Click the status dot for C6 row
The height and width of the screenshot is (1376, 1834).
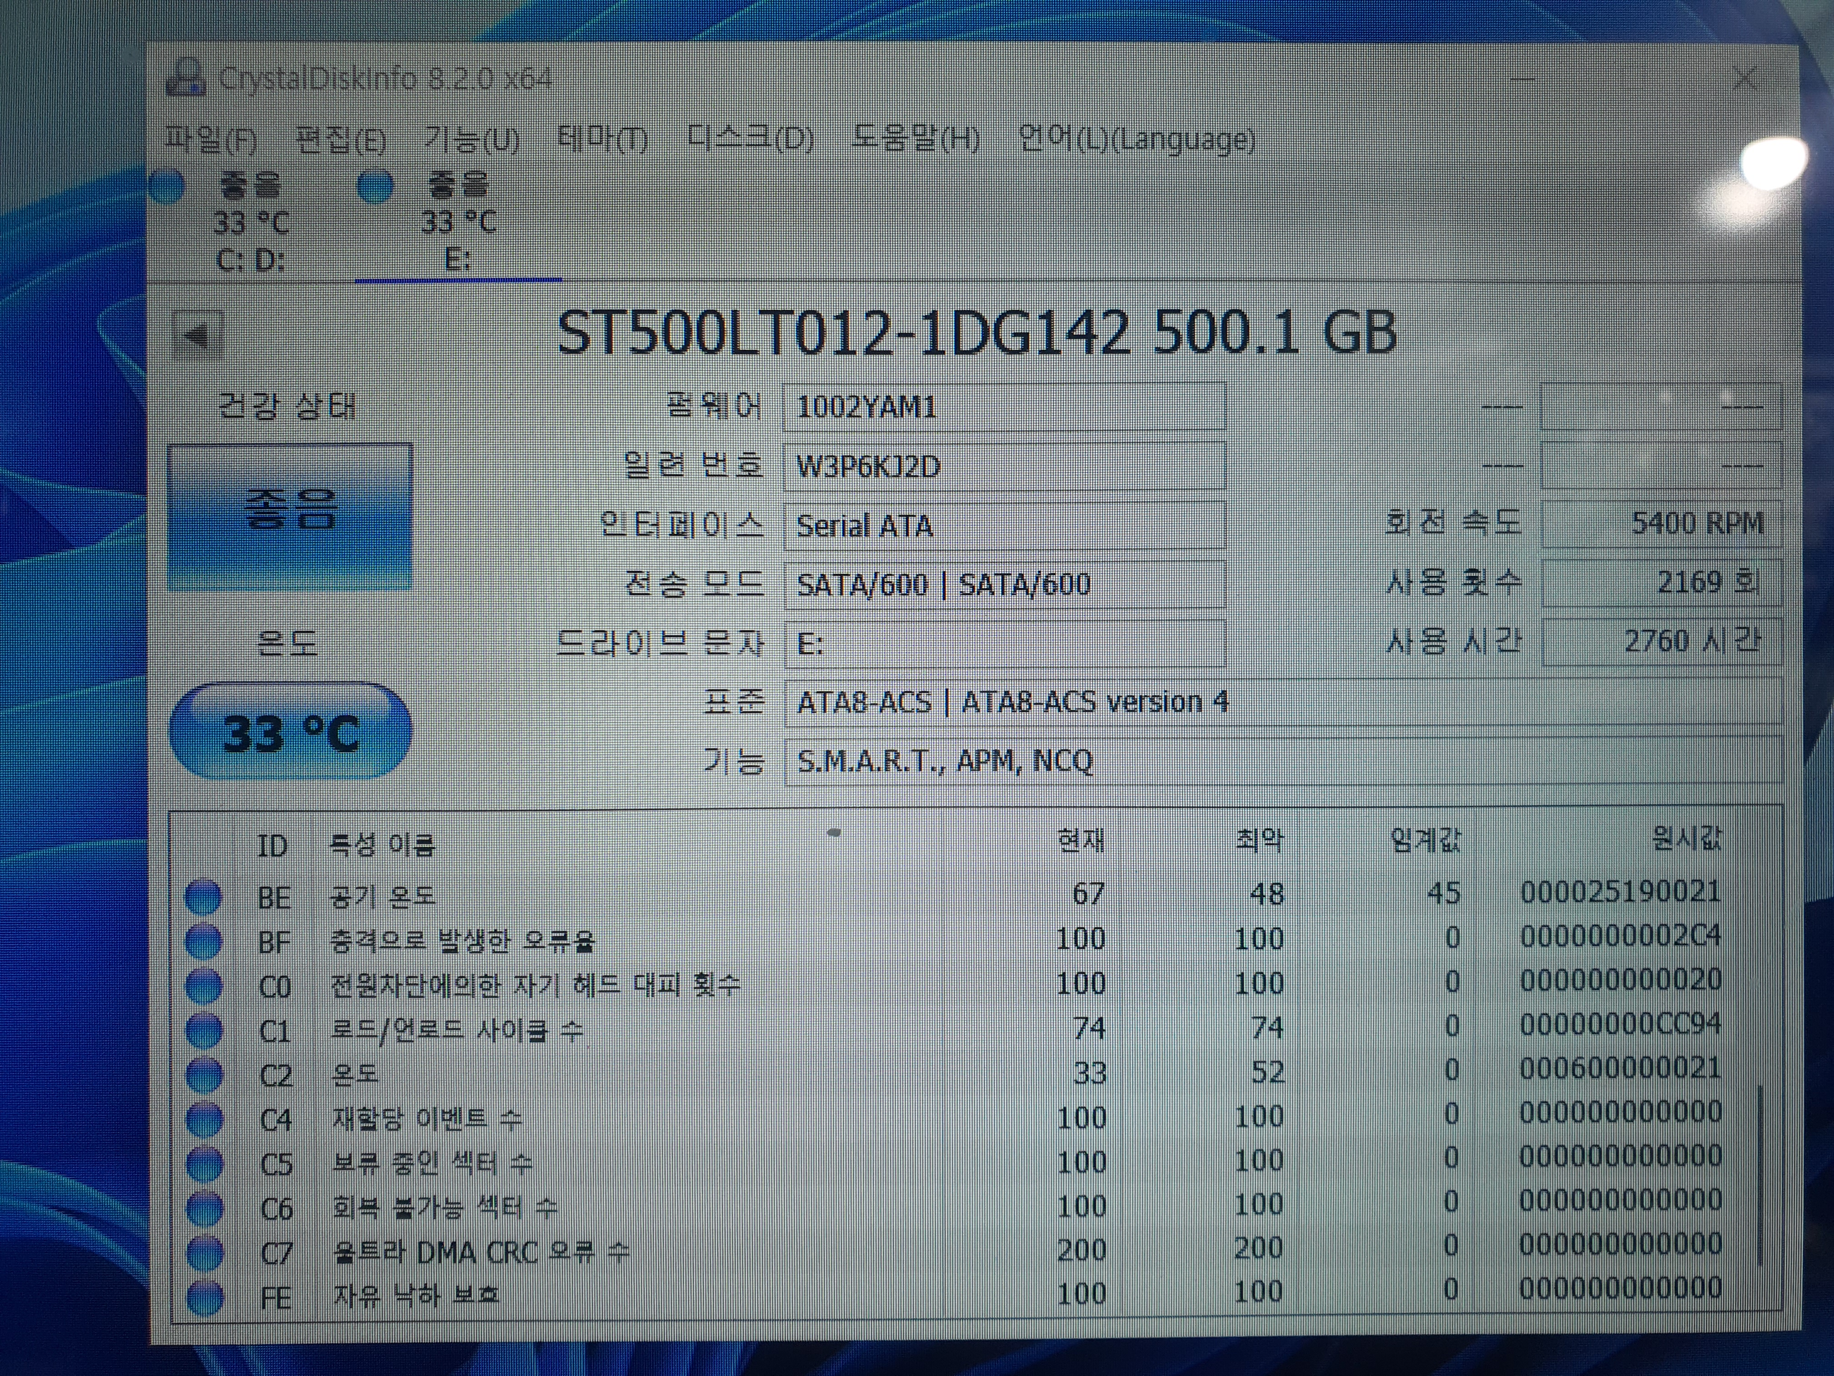pyautogui.click(x=205, y=1209)
